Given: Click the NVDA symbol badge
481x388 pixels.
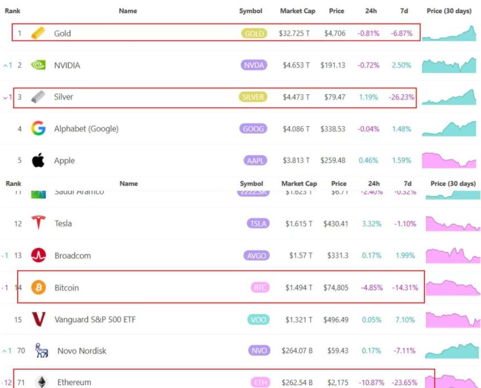Looking at the screenshot, I should tap(254, 65).
